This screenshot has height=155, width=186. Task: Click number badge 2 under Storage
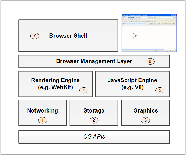(94, 120)
